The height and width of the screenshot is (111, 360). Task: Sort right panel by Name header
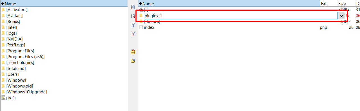tap(229, 4)
